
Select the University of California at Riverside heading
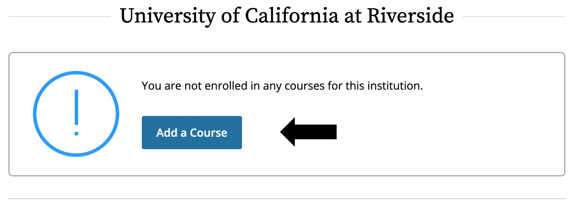pyautogui.click(x=287, y=16)
